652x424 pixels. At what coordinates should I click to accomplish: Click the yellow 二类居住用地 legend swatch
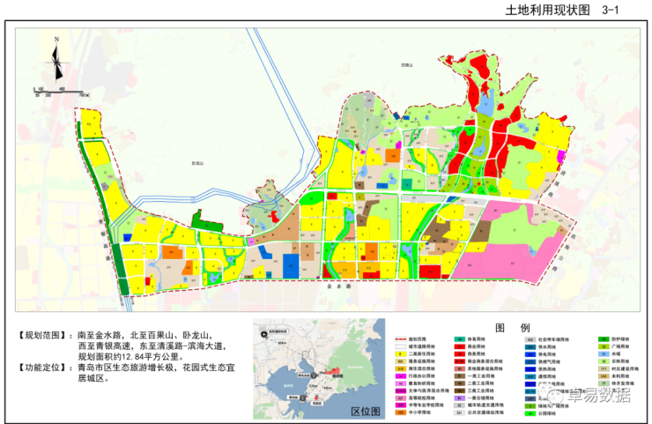tap(401, 353)
